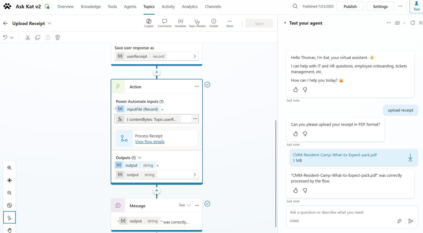
Task: Click the Comments icon
Action: [x=165, y=23]
